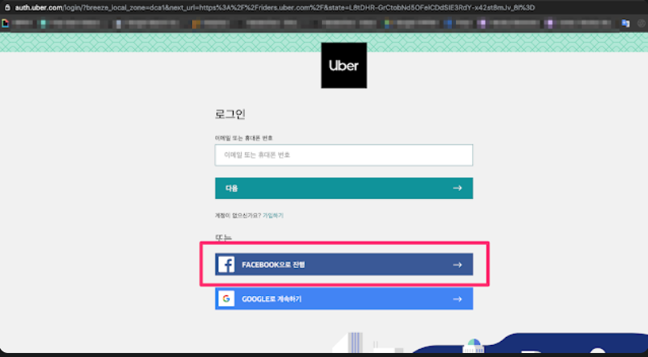This screenshot has width=648, height=357.
Task: Click the translate icon in bookmarks bar
Action: (626, 23)
